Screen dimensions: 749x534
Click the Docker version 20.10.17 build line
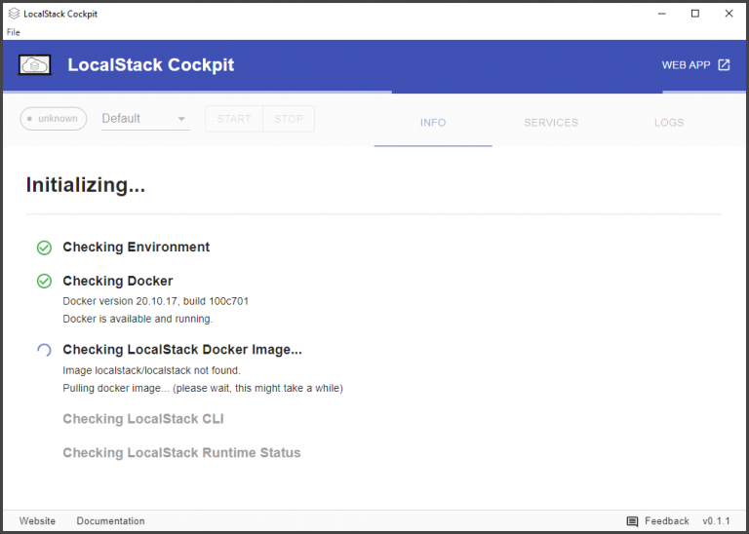pyautogui.click(x=156, y=302)
